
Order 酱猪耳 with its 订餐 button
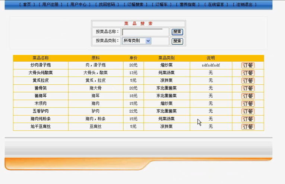pyautogui.click(x=248, y=96)
